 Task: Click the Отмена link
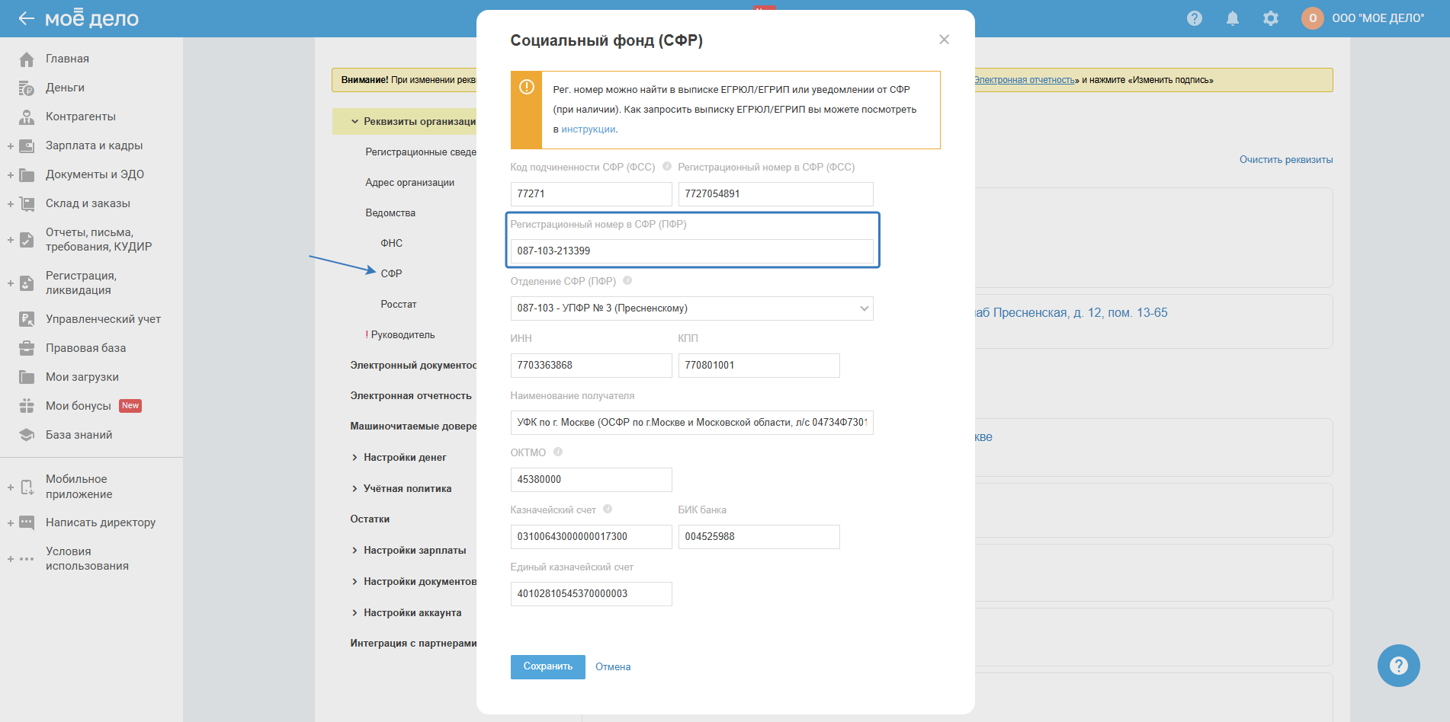(612, 667)
